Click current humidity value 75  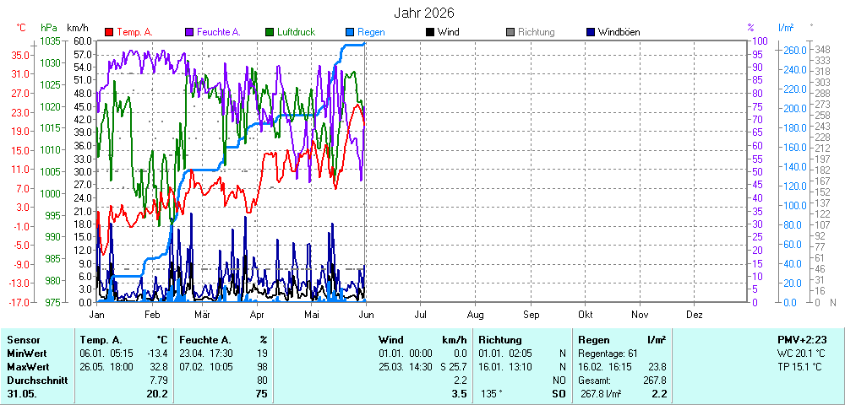tap(263, 394)
